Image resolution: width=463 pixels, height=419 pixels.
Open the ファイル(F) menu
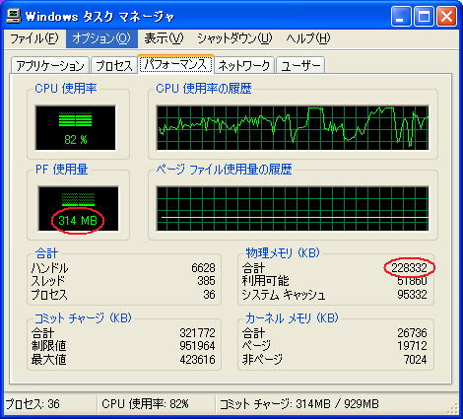pyautogui.click(x=34, y=38)
